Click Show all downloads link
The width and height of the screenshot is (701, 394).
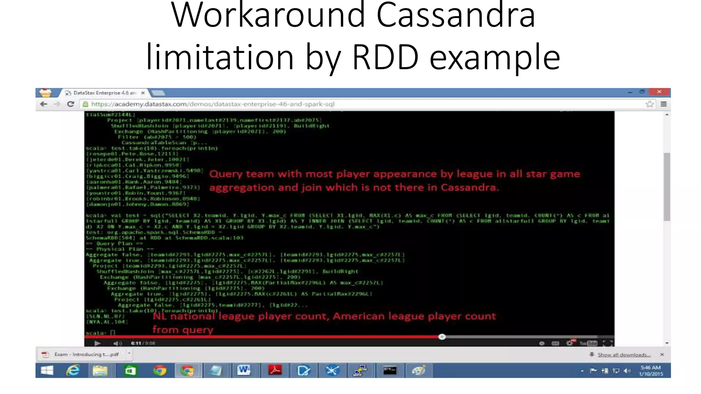pos(624,355)
